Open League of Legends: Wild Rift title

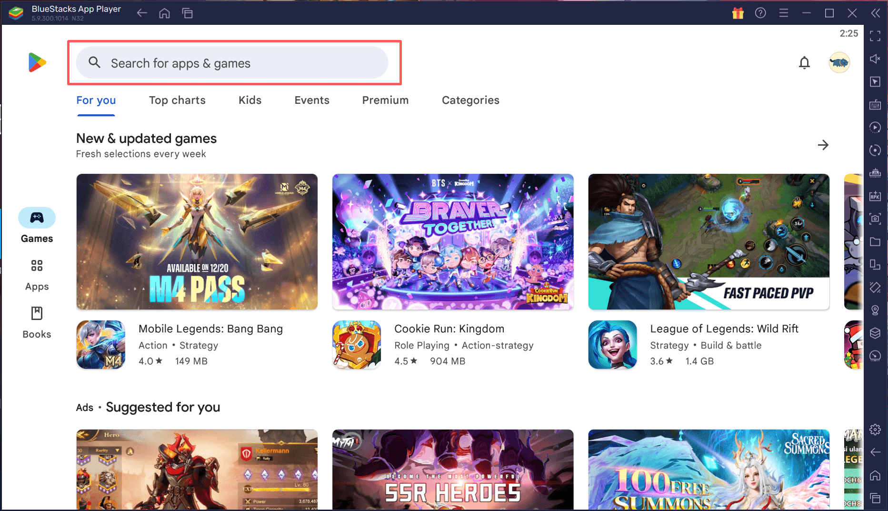coord(724,329)
